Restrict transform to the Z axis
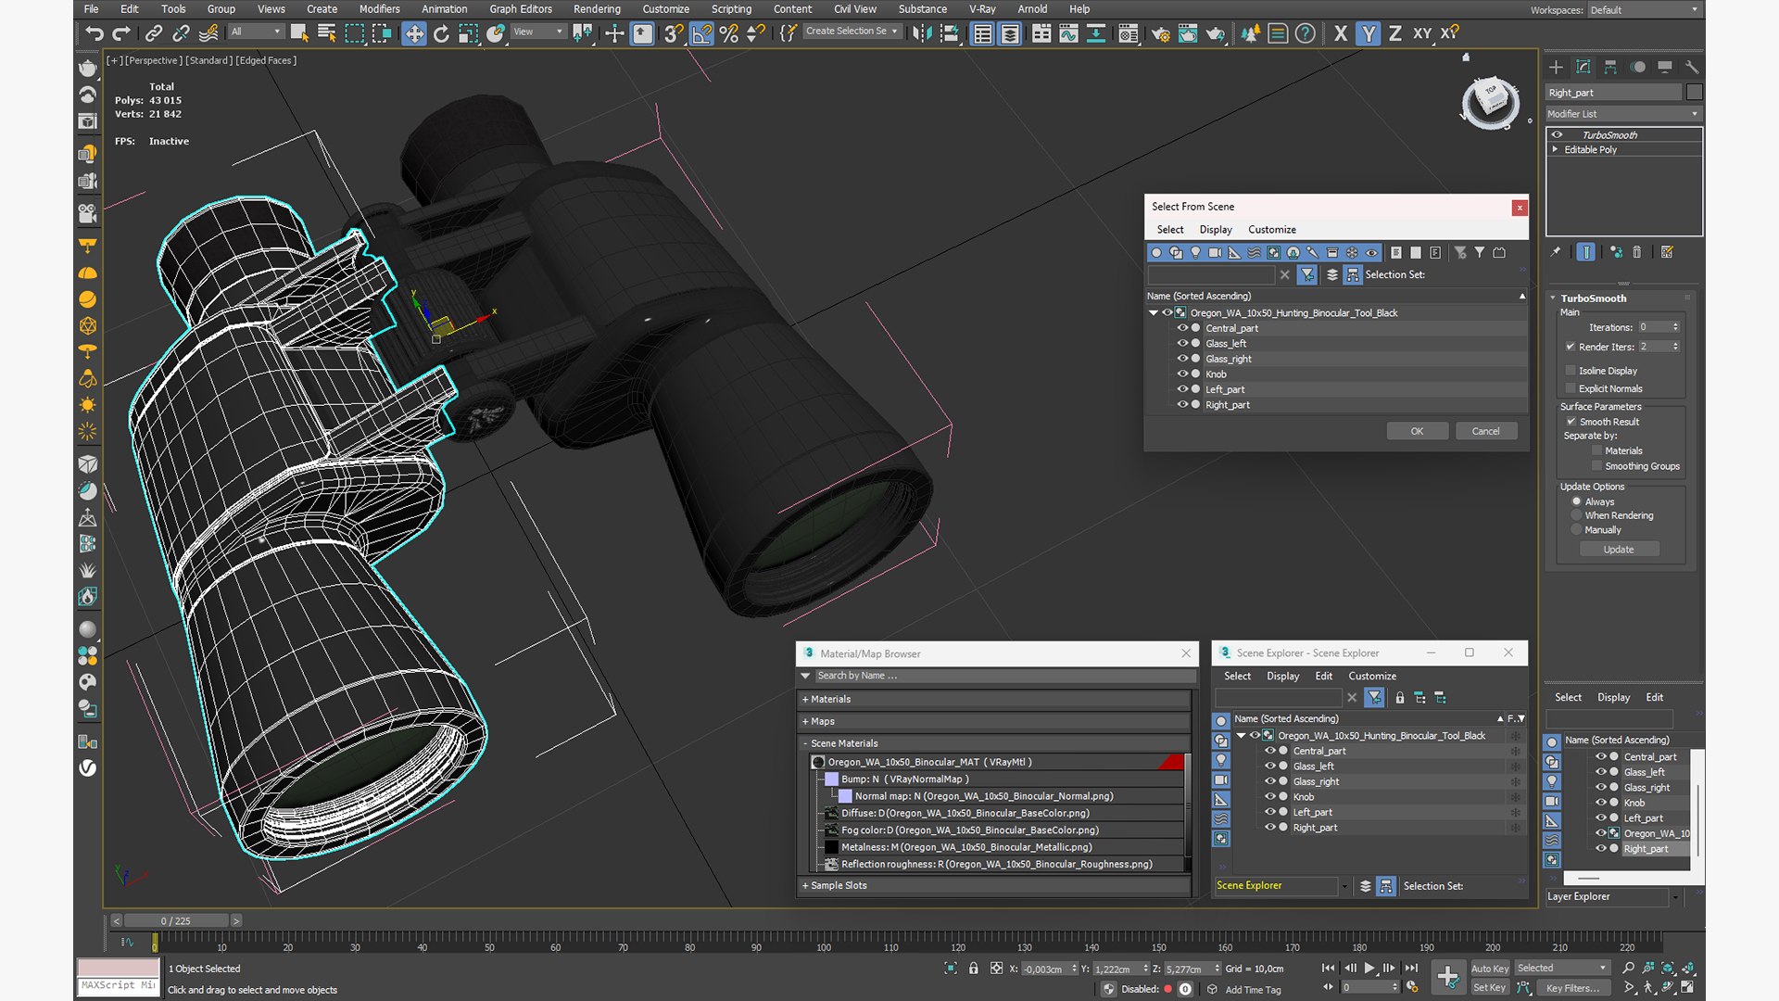The image size is (1779, 1001). click(x=1394, y=33)
